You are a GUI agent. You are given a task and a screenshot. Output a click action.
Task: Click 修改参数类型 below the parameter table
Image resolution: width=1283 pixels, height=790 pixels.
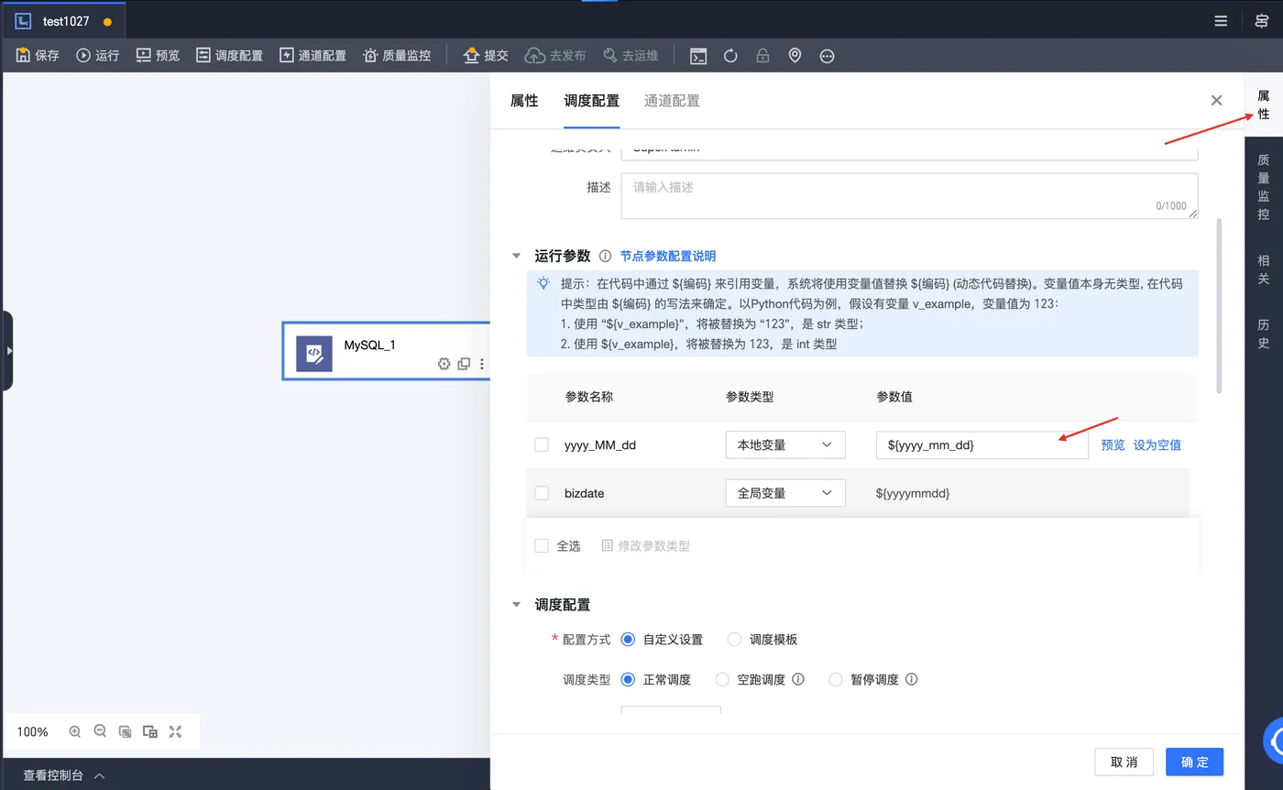point(646,545)
